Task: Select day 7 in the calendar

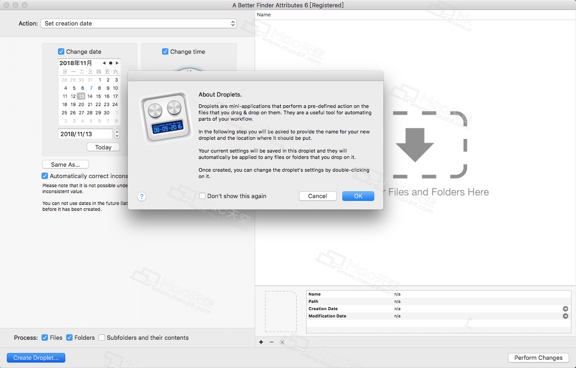Action: coord(91,88)
